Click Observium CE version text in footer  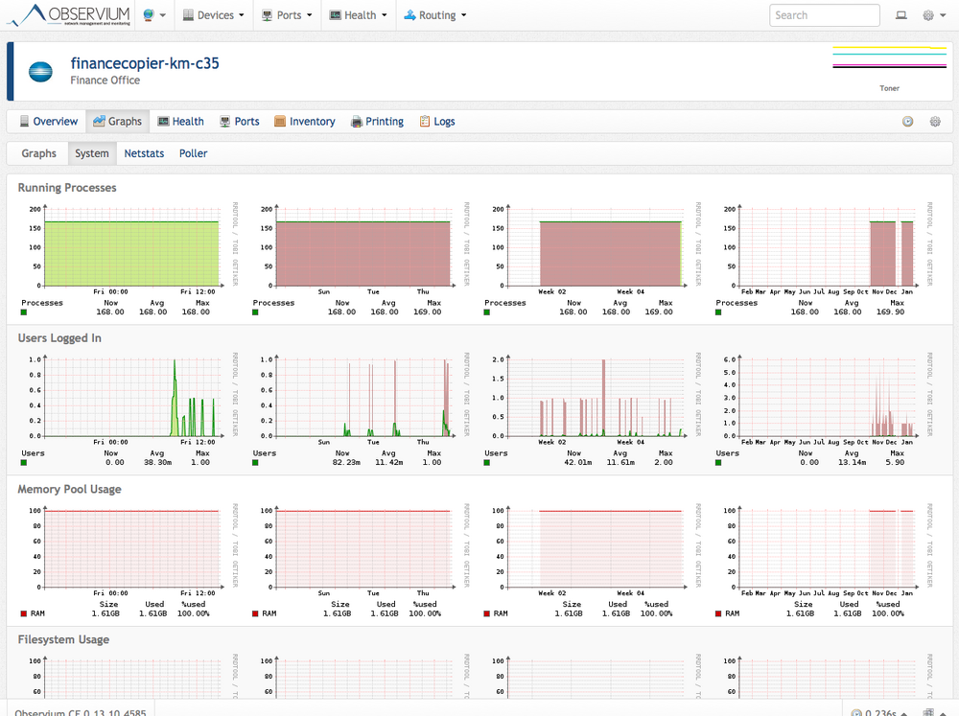[81, 711]
